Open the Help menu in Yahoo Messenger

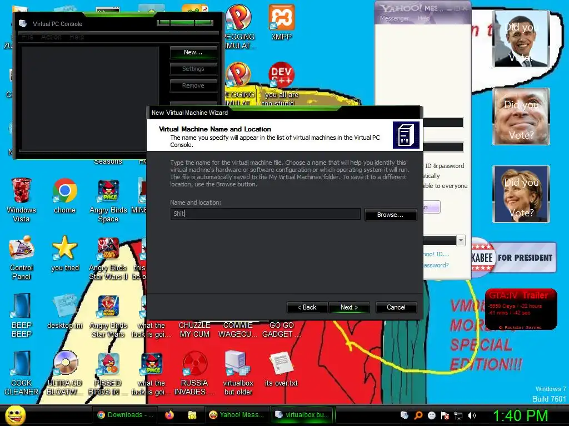coord(423,18)
